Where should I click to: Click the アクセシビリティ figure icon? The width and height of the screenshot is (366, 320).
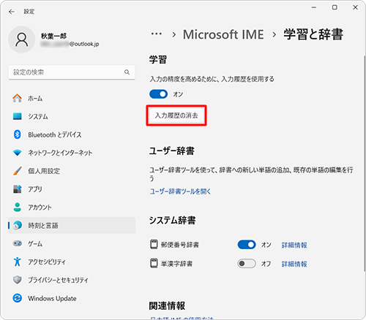[17, 262]
